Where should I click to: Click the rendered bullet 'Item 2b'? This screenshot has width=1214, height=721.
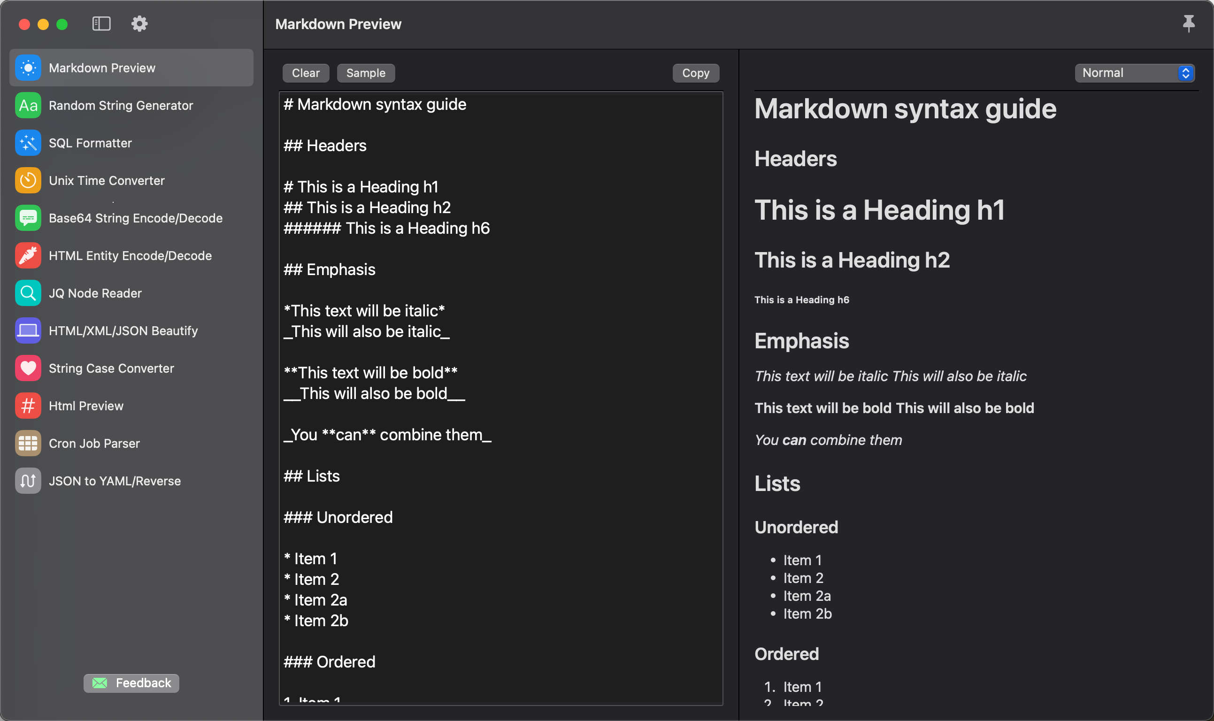(x=807, y=614)
